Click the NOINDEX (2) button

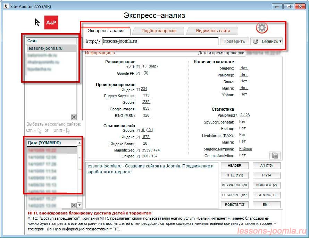point(266,185)
